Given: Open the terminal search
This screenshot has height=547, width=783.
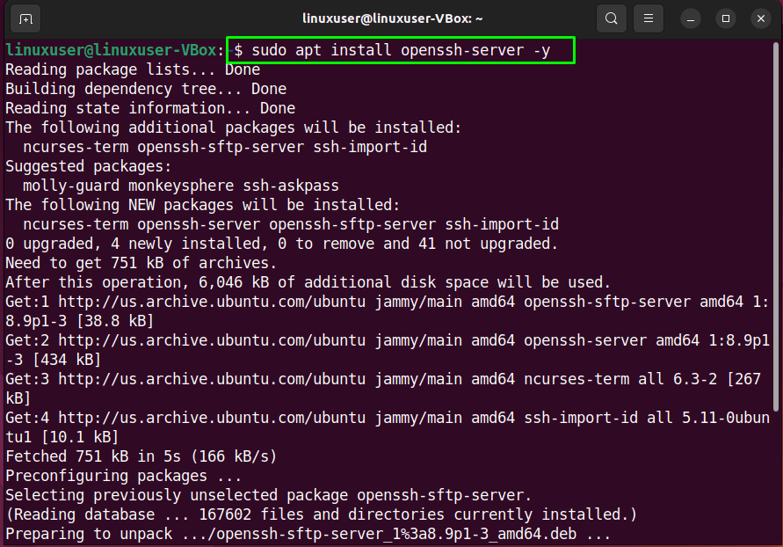Looking at the screenshot, I should 612,19.
